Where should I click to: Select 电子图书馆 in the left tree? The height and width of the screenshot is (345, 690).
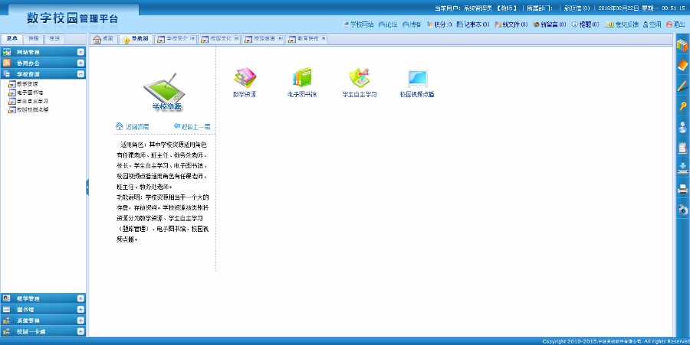[x=30, y=92]
